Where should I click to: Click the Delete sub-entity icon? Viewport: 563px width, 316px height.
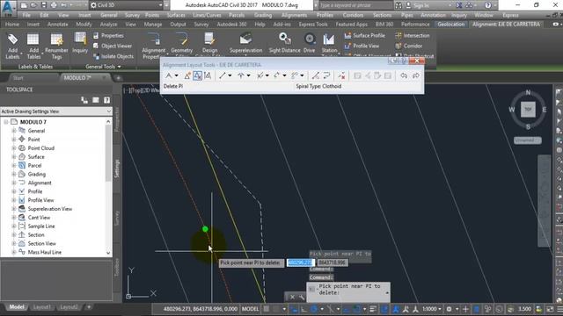click(341, 75)
